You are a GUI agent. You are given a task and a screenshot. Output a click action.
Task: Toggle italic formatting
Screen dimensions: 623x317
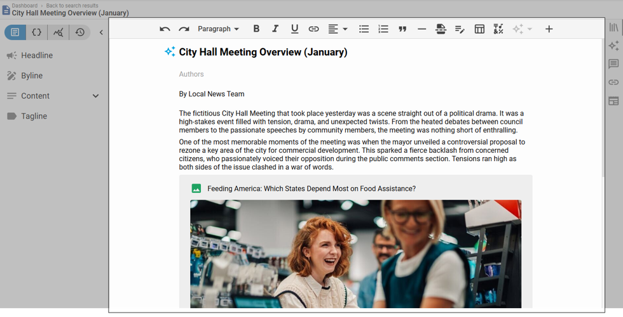point(275,29)
